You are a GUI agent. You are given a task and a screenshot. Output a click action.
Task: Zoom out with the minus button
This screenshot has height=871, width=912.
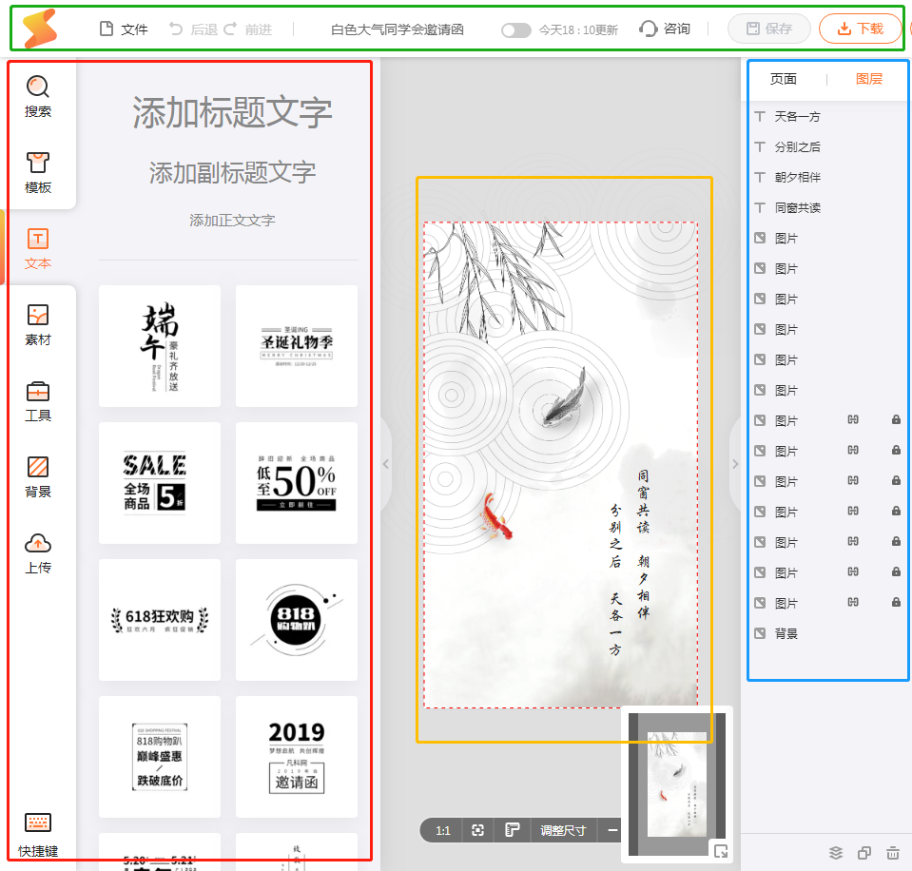tap(612, 830)
